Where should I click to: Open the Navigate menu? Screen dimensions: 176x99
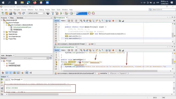(x=17, y=10)
